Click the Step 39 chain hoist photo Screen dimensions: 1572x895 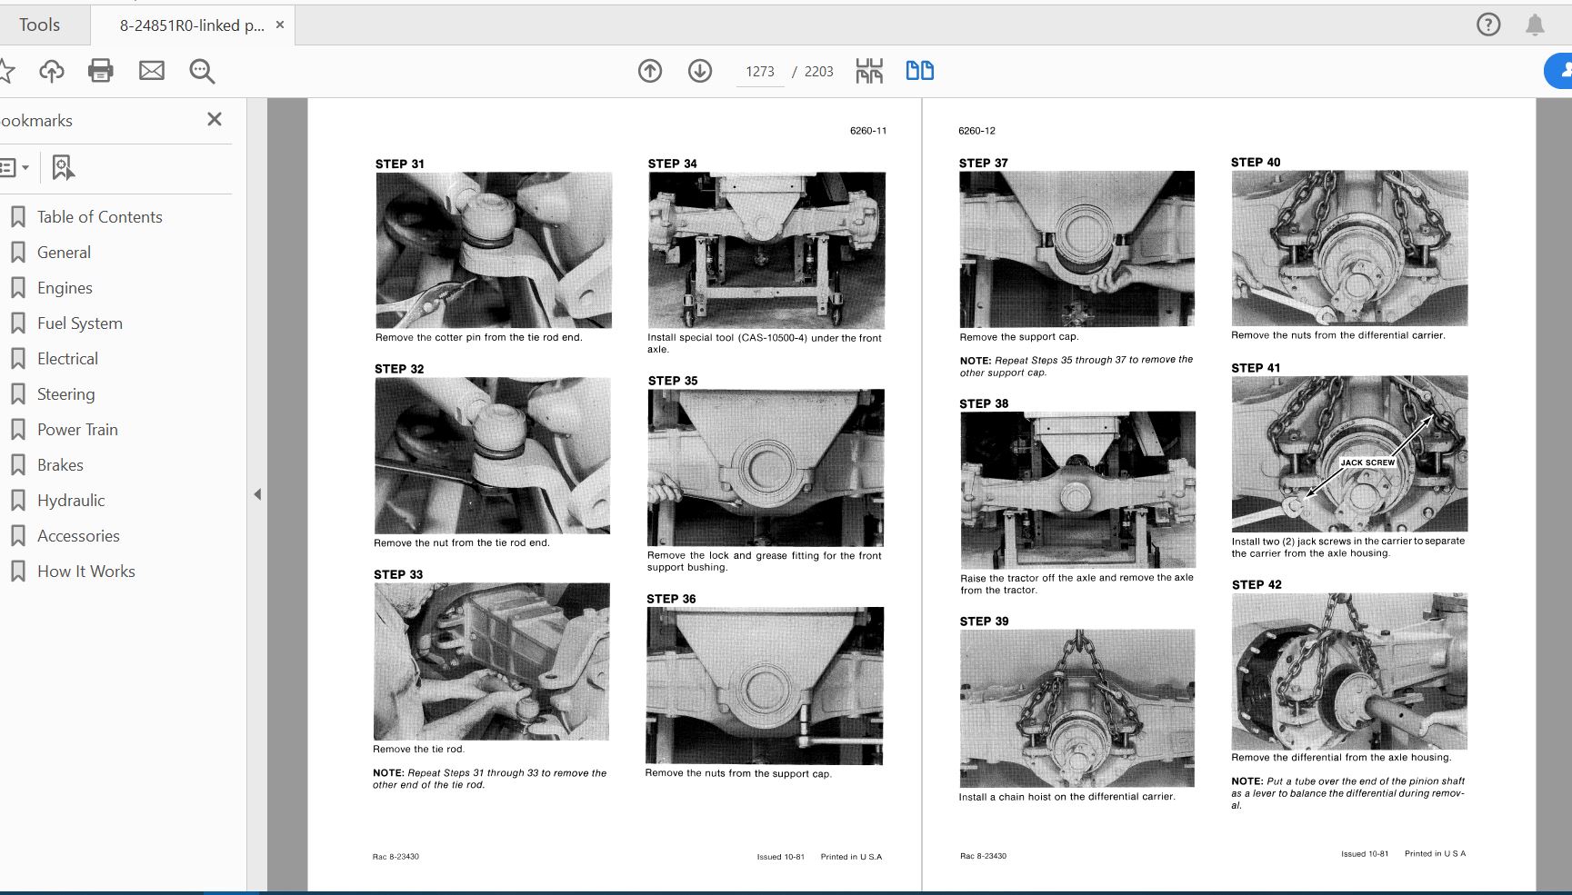[1077, 708]
